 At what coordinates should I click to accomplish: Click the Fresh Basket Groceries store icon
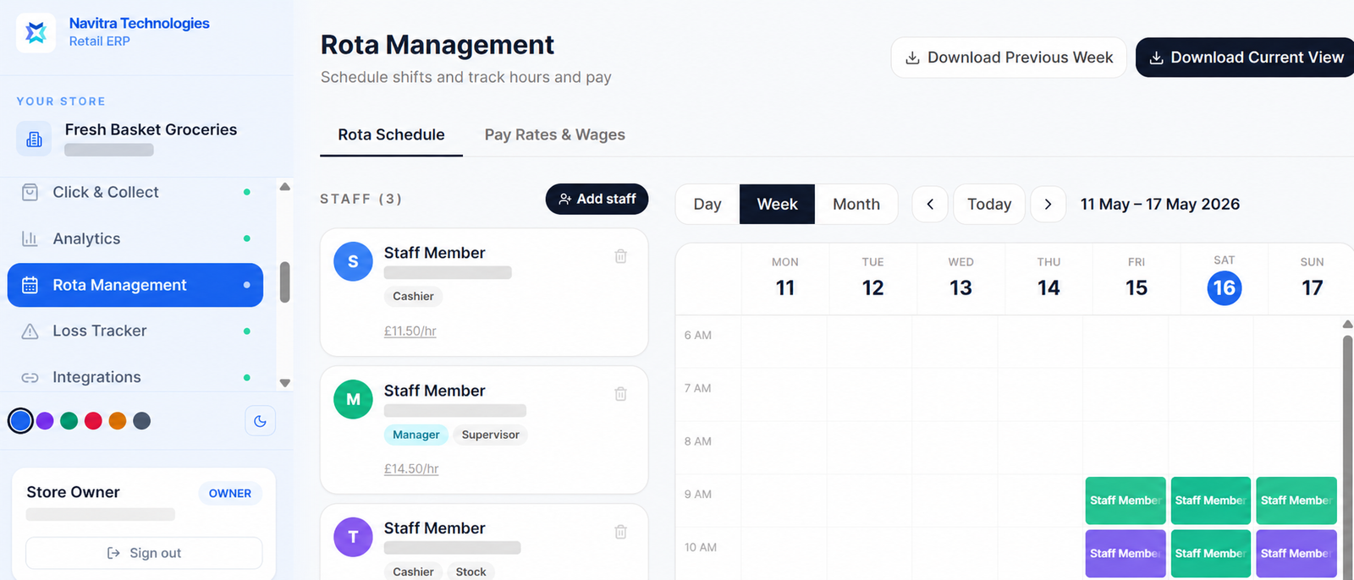tap(34, 139)
